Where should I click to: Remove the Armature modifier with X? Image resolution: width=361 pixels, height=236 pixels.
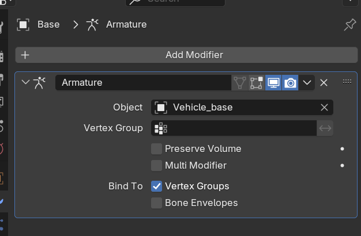[324, 83]
